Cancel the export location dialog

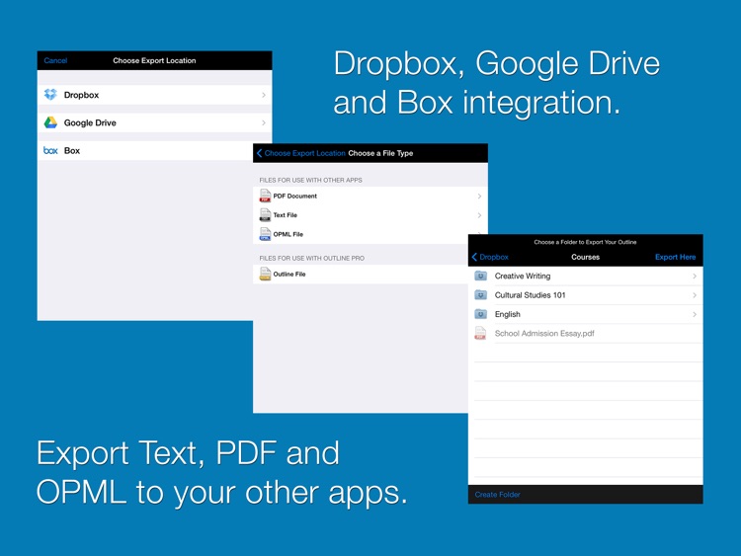tap(55, 60)
